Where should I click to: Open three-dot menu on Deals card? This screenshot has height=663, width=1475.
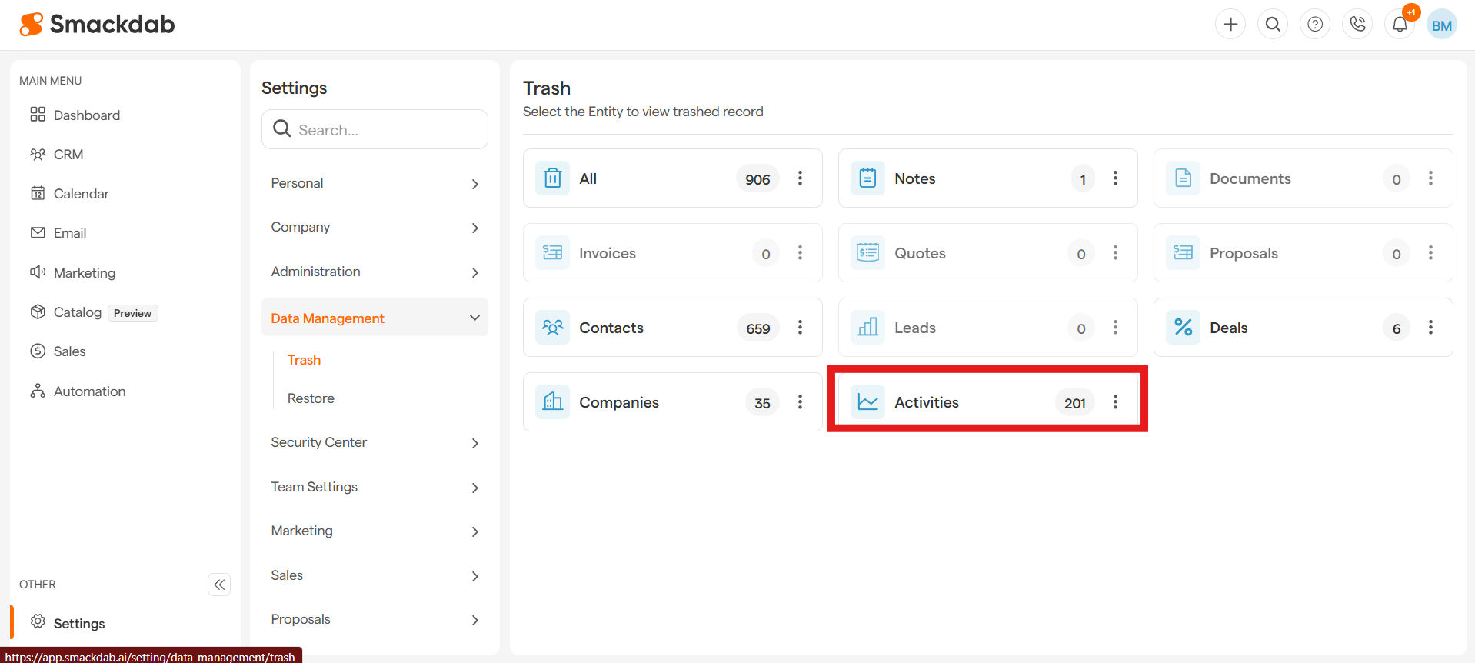1430,328
